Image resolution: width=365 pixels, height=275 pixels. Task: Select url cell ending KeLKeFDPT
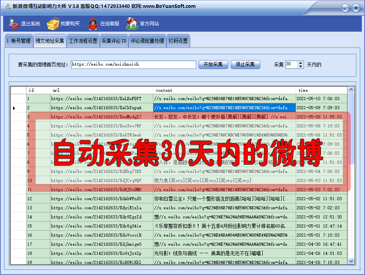tap(101, 99)
